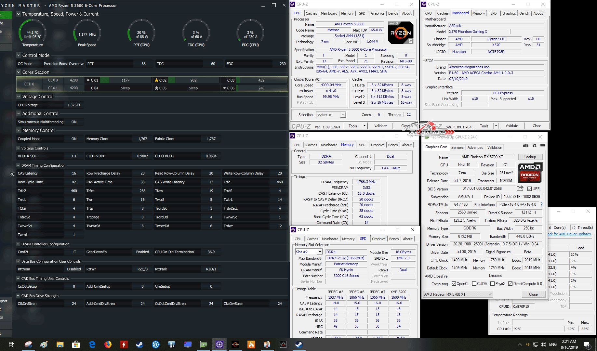
Task: Collapse the DRAM Timing Configuration section
Action: tap(19, 165)
